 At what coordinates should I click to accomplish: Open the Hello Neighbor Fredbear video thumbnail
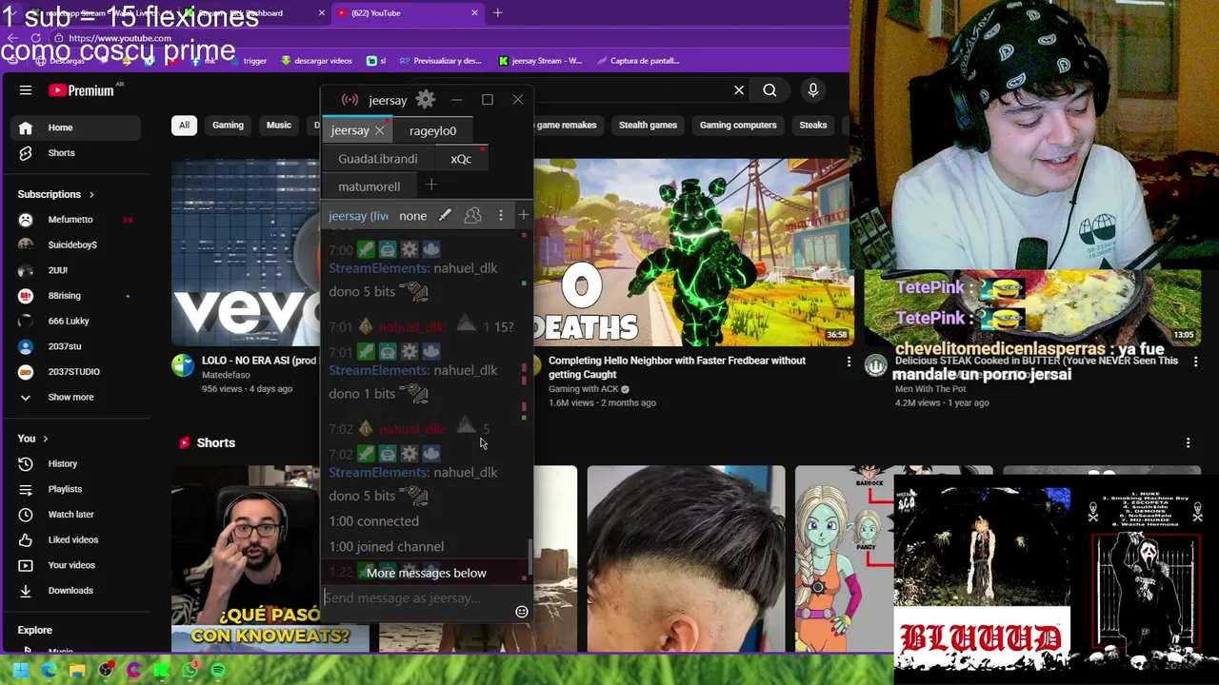coord(693,251)
